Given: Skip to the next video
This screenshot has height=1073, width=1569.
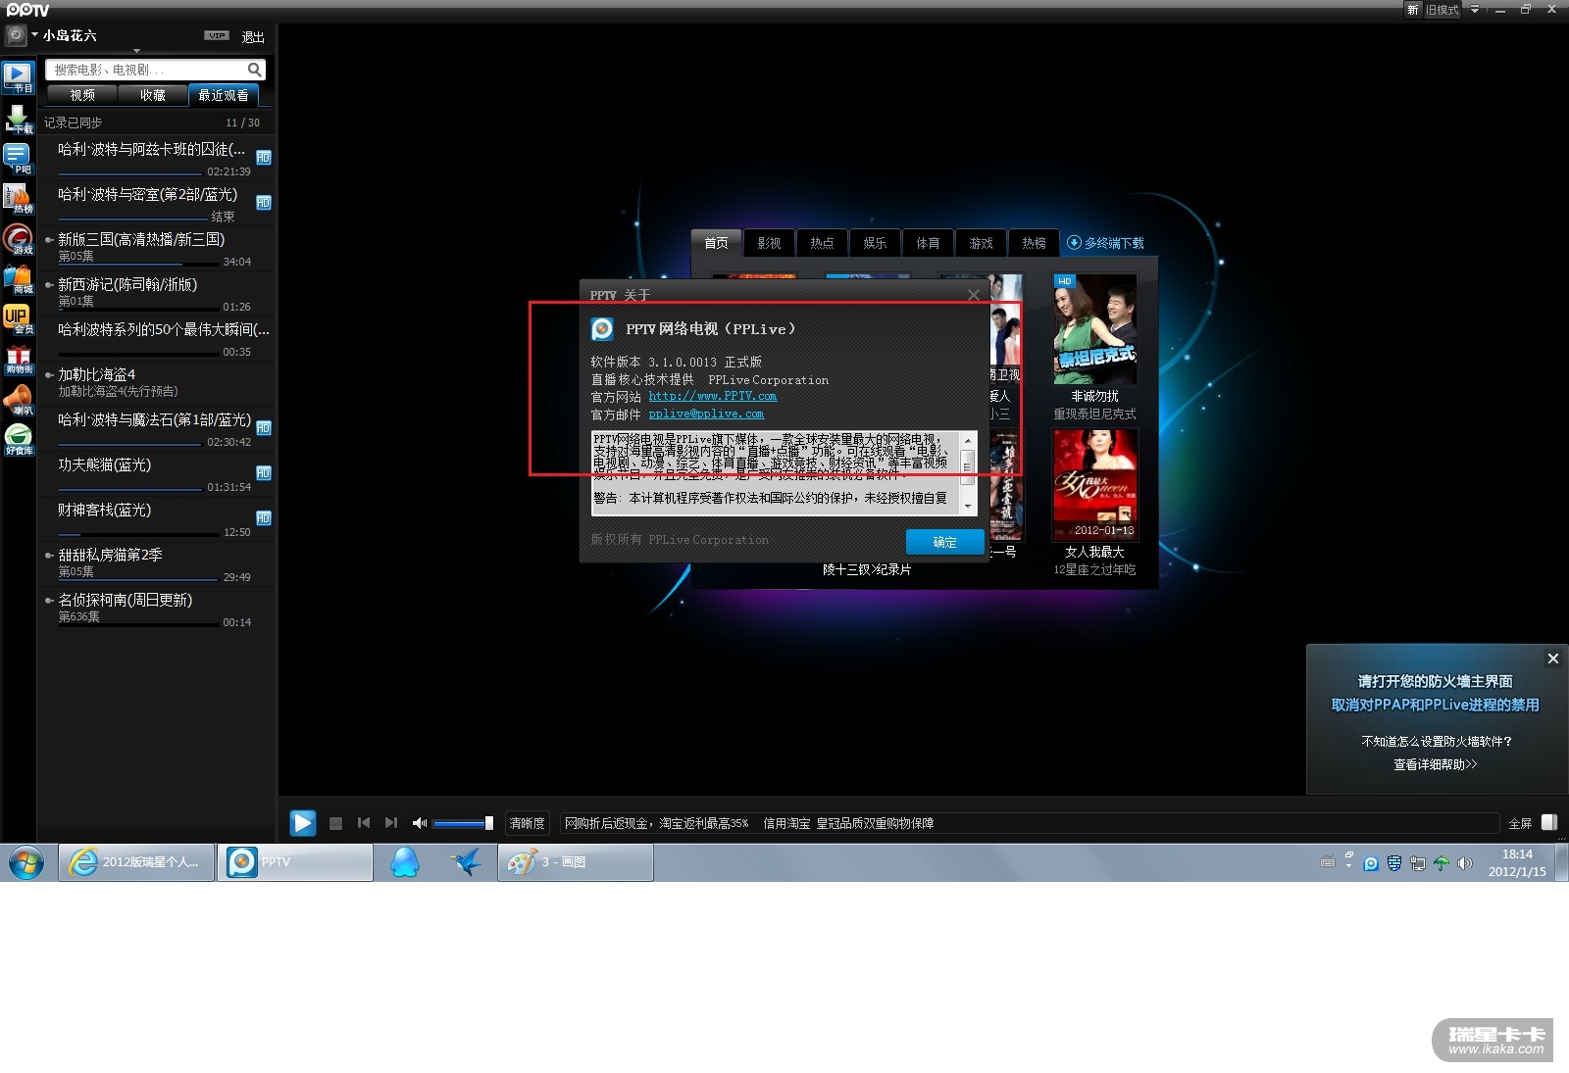Looking at the screenshot, I should (x=391, y=823).
